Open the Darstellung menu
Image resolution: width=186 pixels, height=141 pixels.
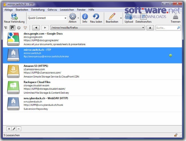(x=38, y=10)
